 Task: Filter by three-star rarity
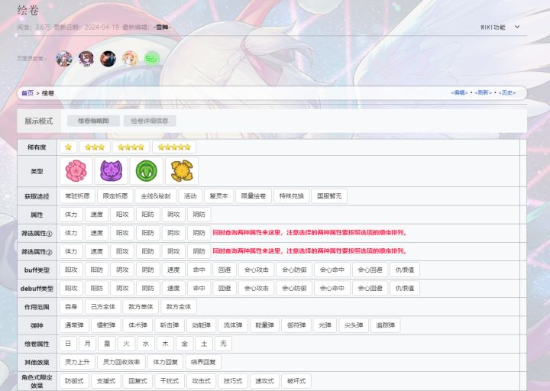click(x=95, y=147)
